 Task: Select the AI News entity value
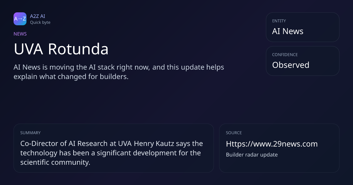click(288, 31)
